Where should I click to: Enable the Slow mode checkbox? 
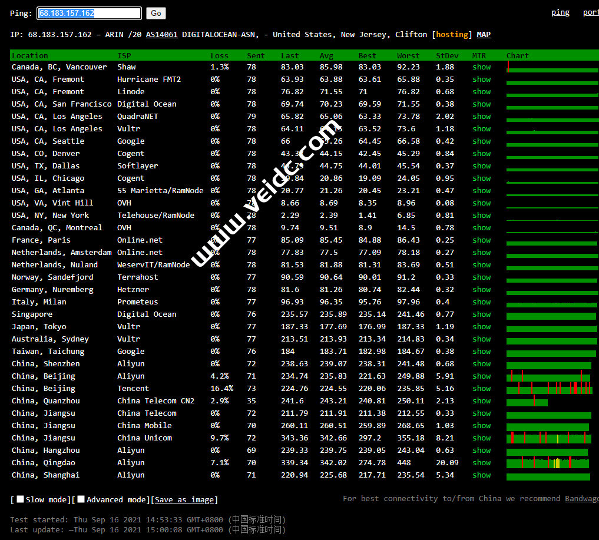click(x=21, y=499)
